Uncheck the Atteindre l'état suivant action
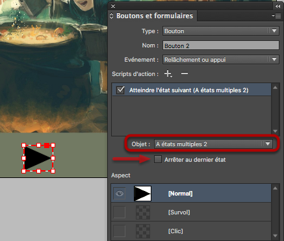Screen dimensions: 284x241 click(x=120, y=90)
